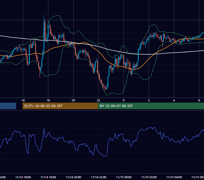Viewport: 204px width, 180px height.
Task: Click the 11/14 20:00 date label
Action: tap(73, 177)
